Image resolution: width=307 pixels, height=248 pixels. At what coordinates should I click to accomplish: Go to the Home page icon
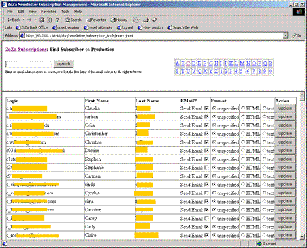[x=57, y=20]
